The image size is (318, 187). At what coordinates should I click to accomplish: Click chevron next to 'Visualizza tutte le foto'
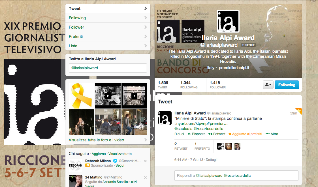146,140
